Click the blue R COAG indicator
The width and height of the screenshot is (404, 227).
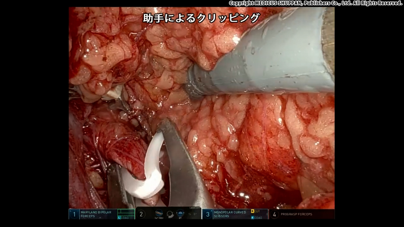257,218
